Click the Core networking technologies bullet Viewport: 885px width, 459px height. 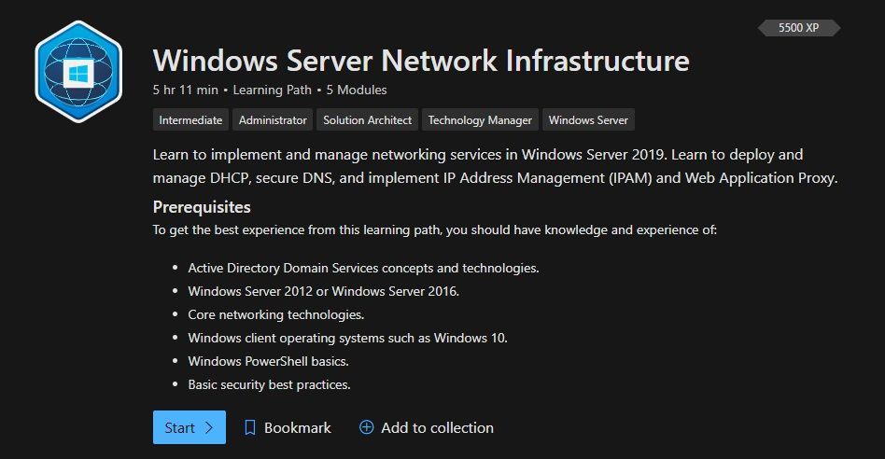tap(276, 314)
